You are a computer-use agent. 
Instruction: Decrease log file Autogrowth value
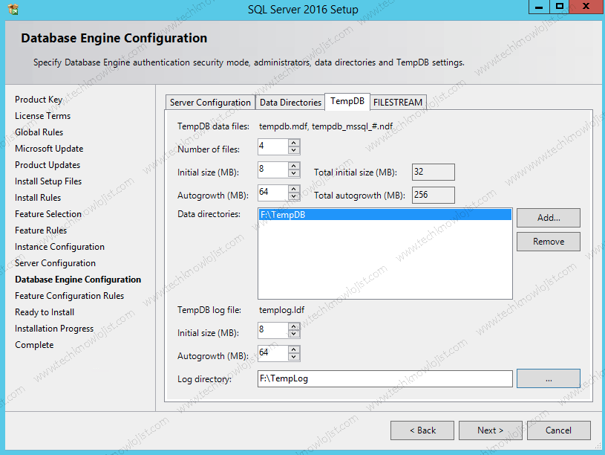(x=294, y=357)
